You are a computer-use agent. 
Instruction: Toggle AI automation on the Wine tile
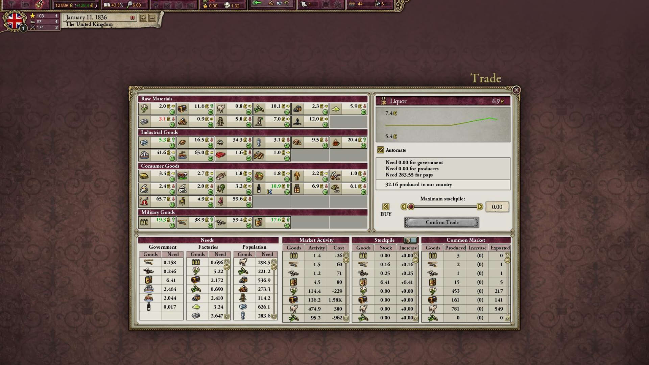(x=287, y=192)
